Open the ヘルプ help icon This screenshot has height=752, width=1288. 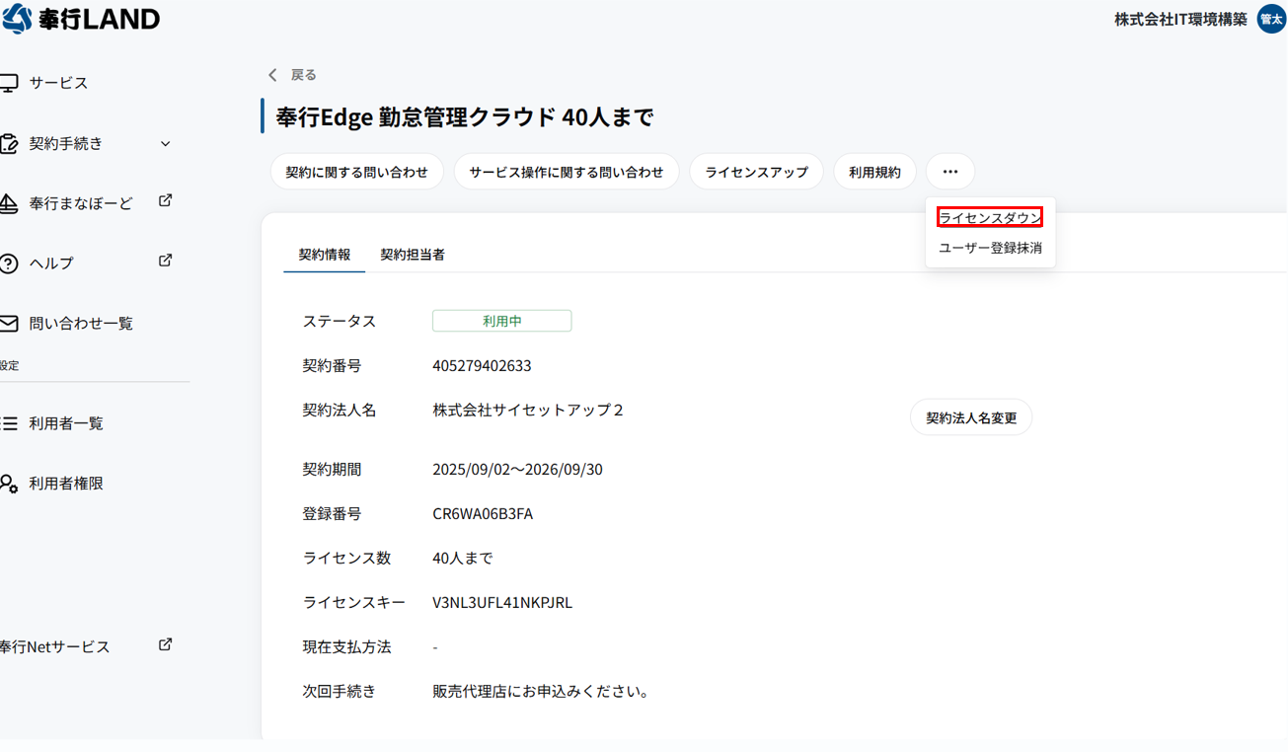click(x=10, y=263)
